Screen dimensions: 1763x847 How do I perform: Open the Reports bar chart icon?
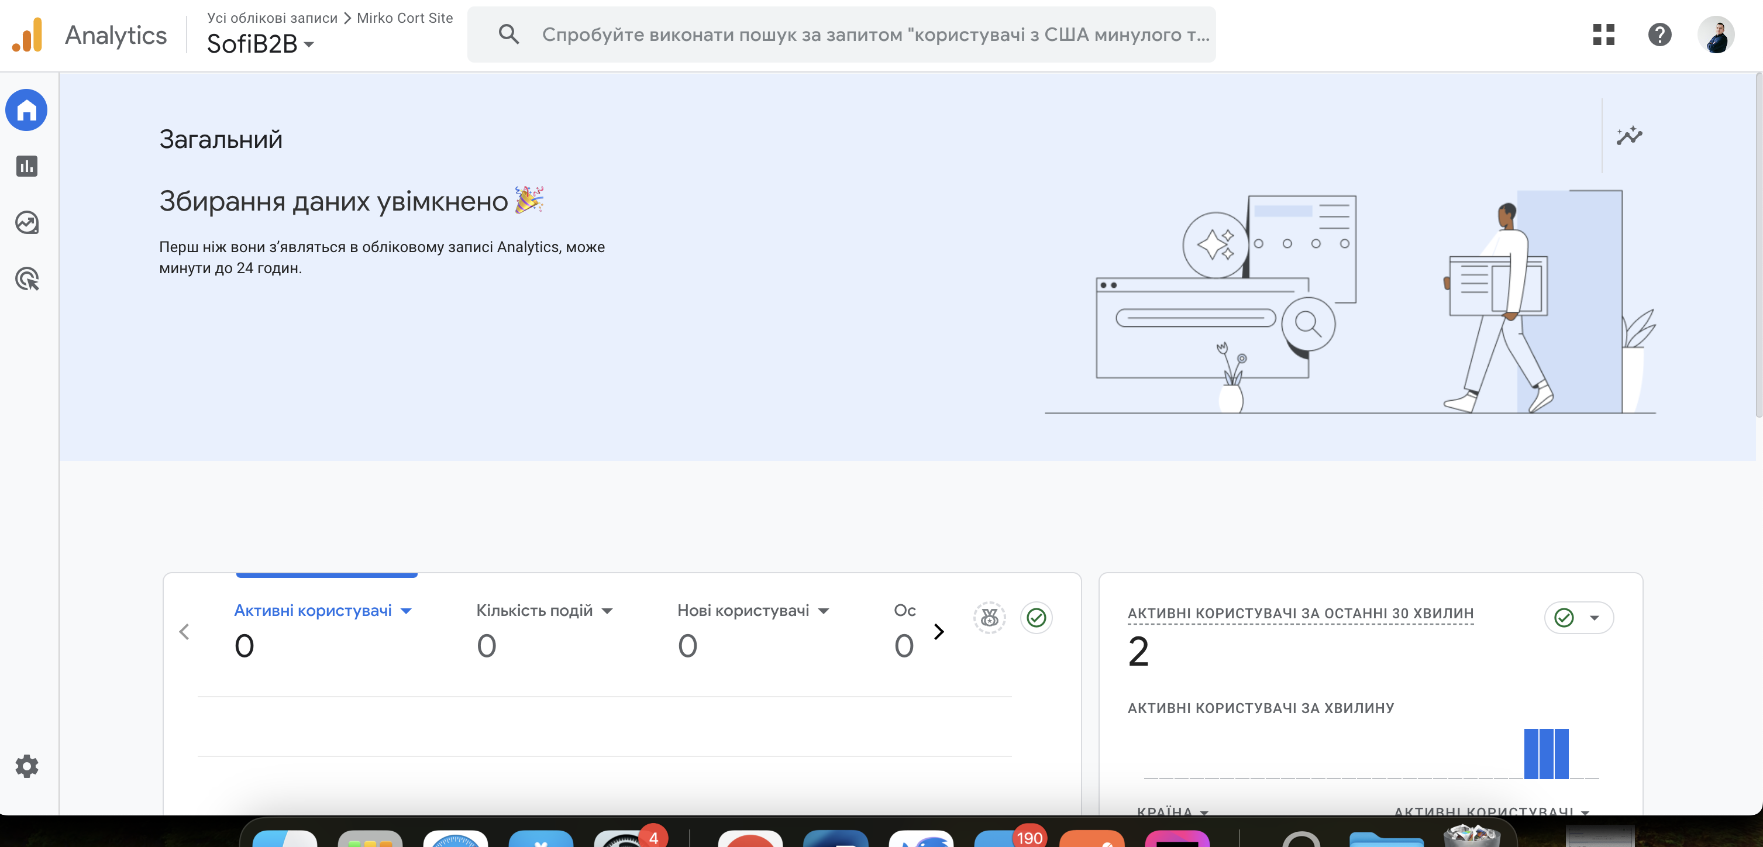click(27, 166)
